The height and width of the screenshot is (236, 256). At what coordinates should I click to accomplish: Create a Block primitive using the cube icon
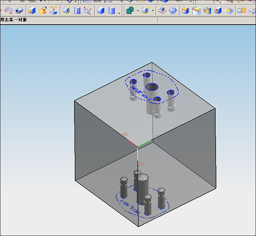pyautogui.click(x=101, y=11)
